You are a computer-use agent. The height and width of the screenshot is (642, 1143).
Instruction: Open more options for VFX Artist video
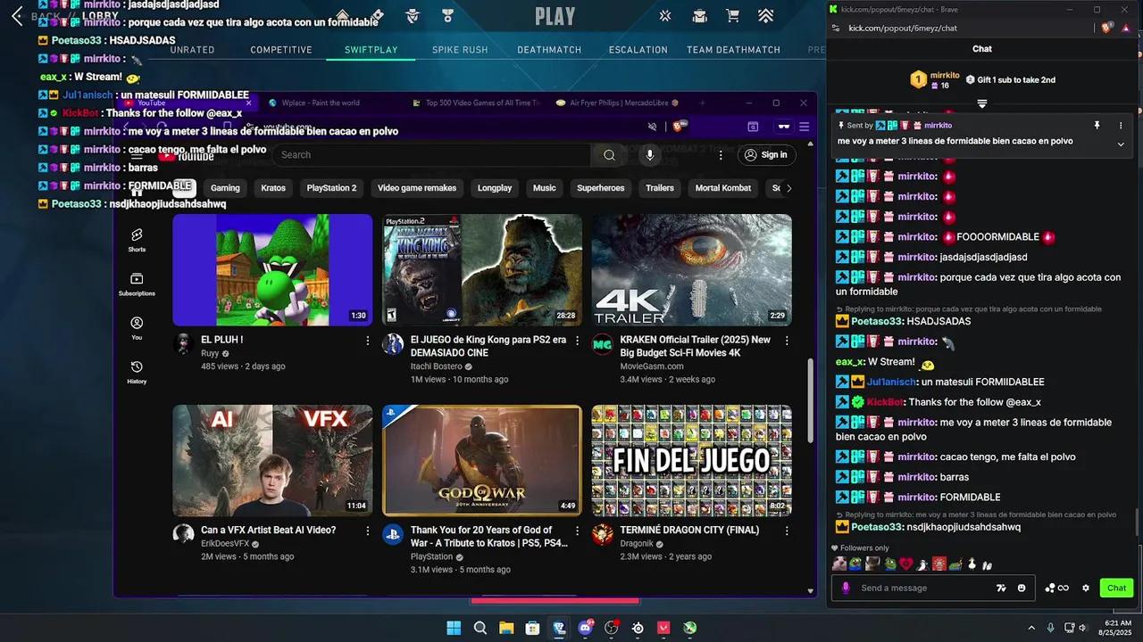[x=367, y=531]
